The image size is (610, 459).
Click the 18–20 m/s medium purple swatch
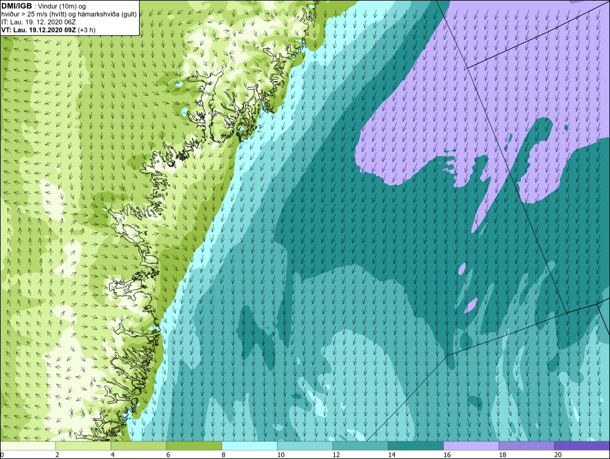(x=527, y=446)
